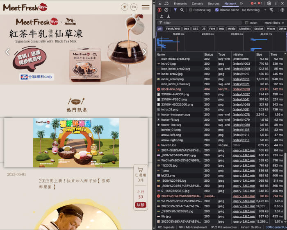Click the shopping cart icon
The image size is (287, 230).
(140, 170)
